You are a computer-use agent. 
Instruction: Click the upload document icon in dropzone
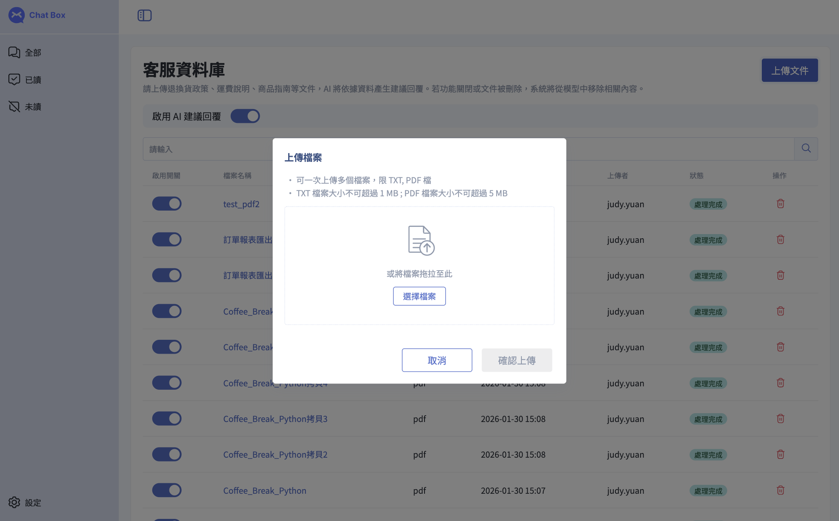click(421, 240)
